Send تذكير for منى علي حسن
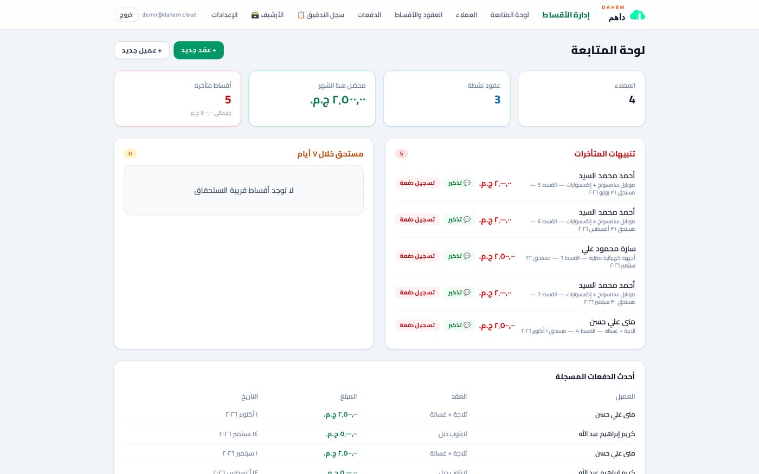759x474 pixels. tap(459, 325)
